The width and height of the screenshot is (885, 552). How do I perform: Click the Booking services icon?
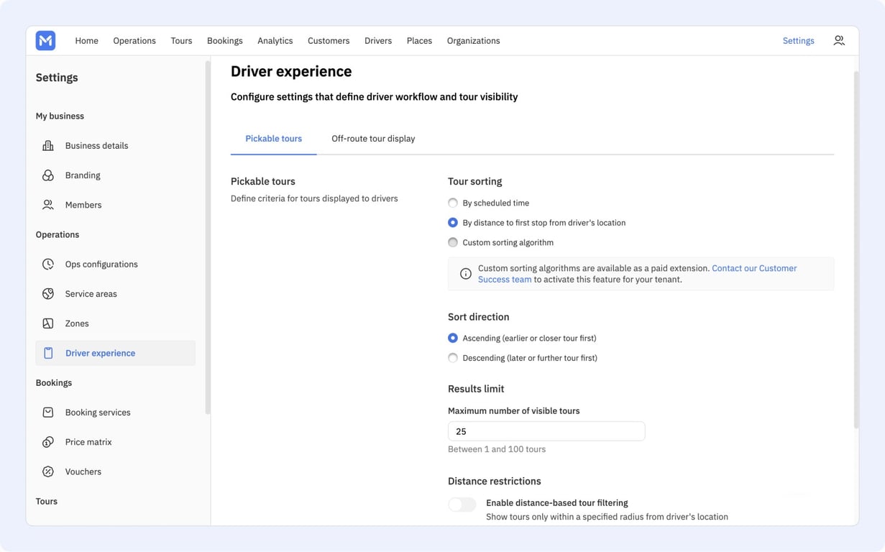(48, 413)
